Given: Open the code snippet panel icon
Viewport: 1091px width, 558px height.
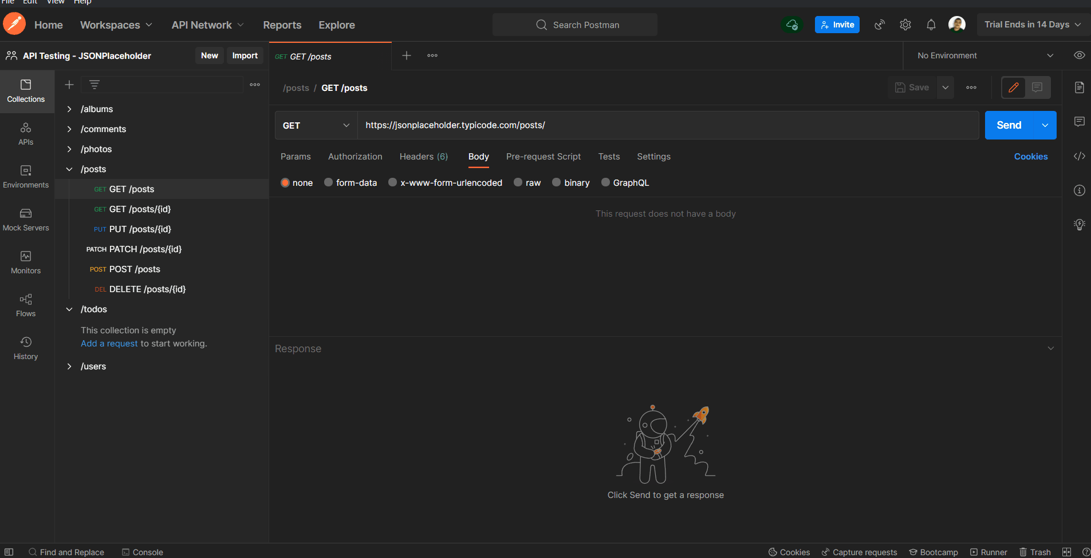Looking at the screenshot, I should coord(1079,156).
